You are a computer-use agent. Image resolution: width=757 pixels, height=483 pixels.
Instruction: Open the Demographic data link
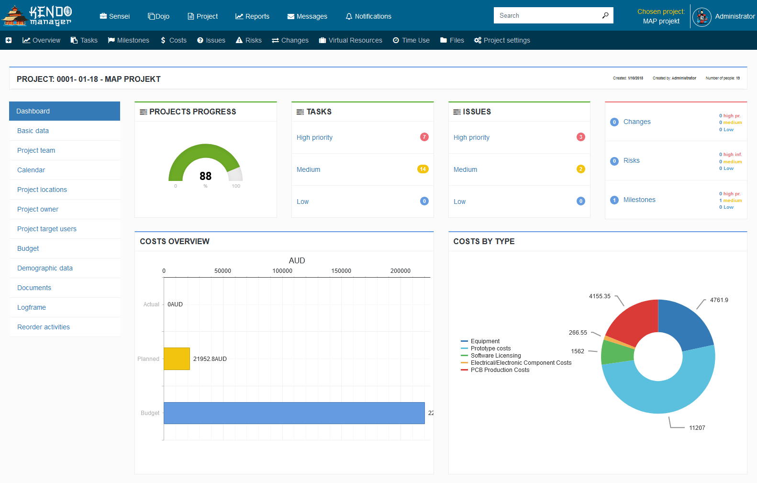click(65, 268)
